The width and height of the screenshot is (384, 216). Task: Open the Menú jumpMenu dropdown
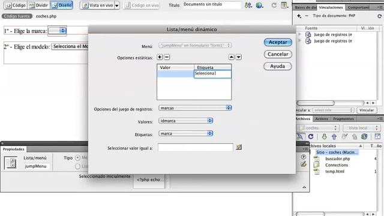coord(195,46)
